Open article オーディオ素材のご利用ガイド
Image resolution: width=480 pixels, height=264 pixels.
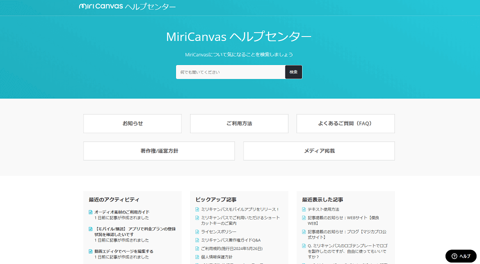[x=122, y=212]
